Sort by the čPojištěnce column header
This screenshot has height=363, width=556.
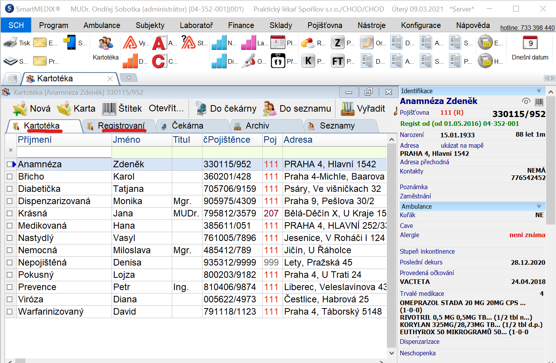pos(232,140)
